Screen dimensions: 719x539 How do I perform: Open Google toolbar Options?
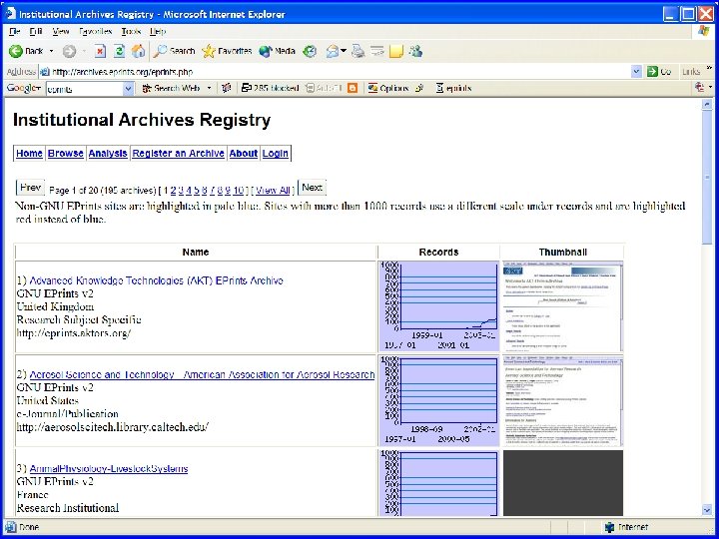(388, 88)
